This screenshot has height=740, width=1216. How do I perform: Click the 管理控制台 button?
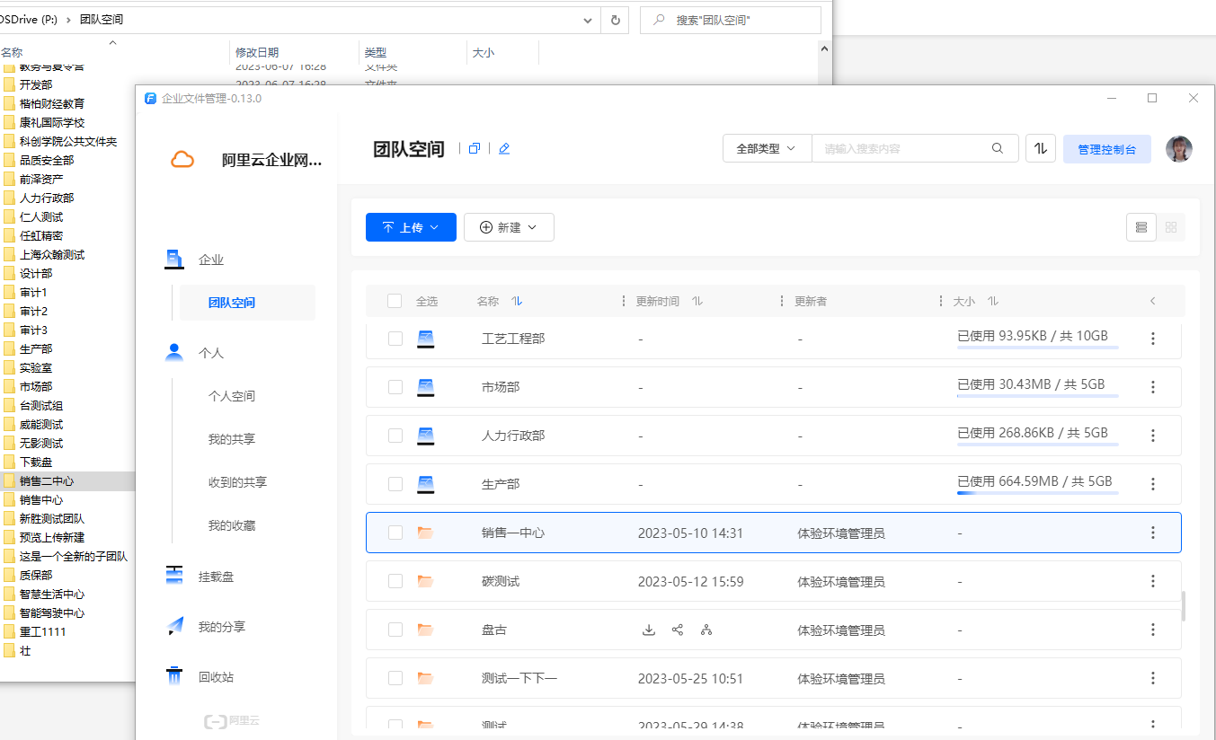pos(1106,149)
